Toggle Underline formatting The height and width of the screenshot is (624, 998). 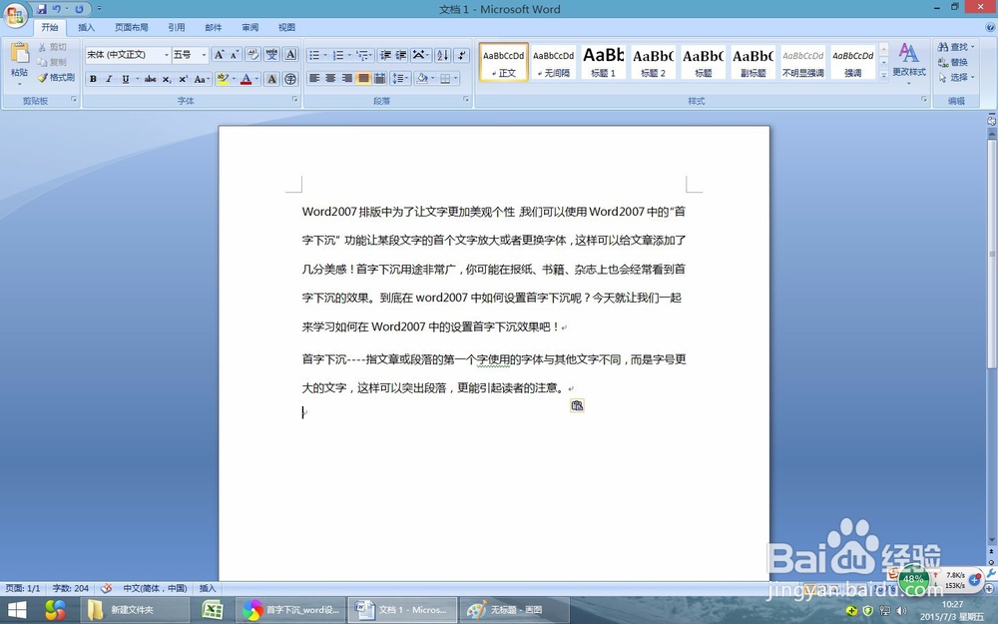126,79
